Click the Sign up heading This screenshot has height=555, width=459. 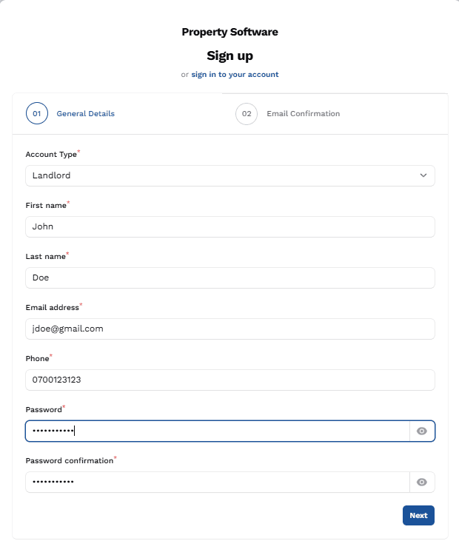[229, 55]
